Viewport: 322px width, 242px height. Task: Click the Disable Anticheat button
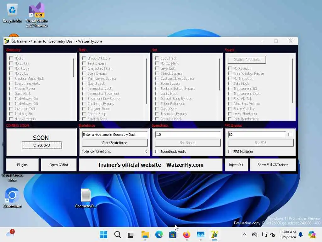[247, 60]
